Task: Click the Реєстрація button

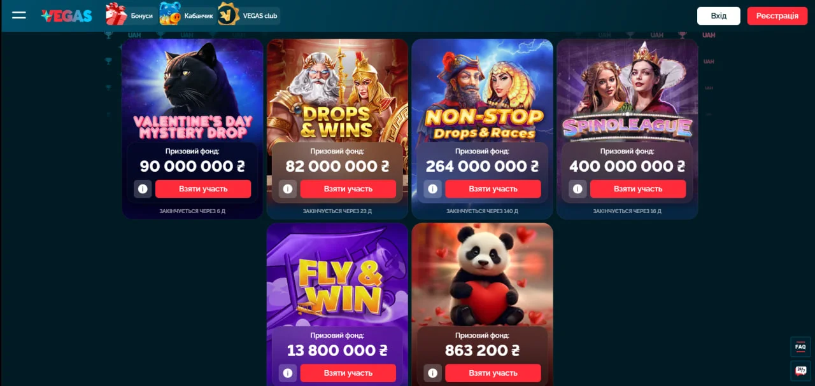Action: click(x=777, y=16)
